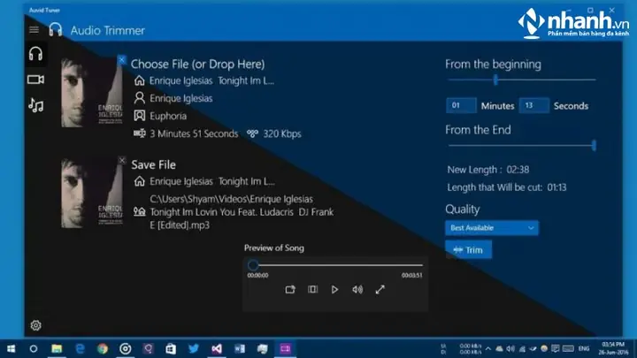Launch Microsoft Edge from the taskbar
This screenshot has height=358, width=637.
click(80, 348)
